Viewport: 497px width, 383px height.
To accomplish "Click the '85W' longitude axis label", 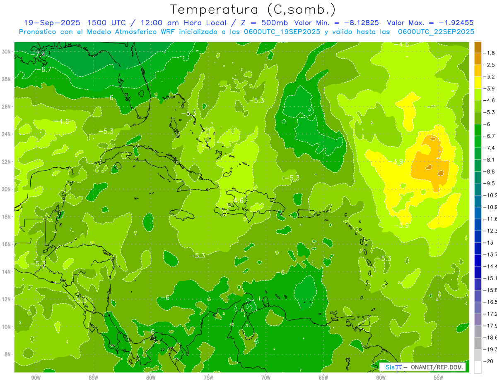I will 93,378.
